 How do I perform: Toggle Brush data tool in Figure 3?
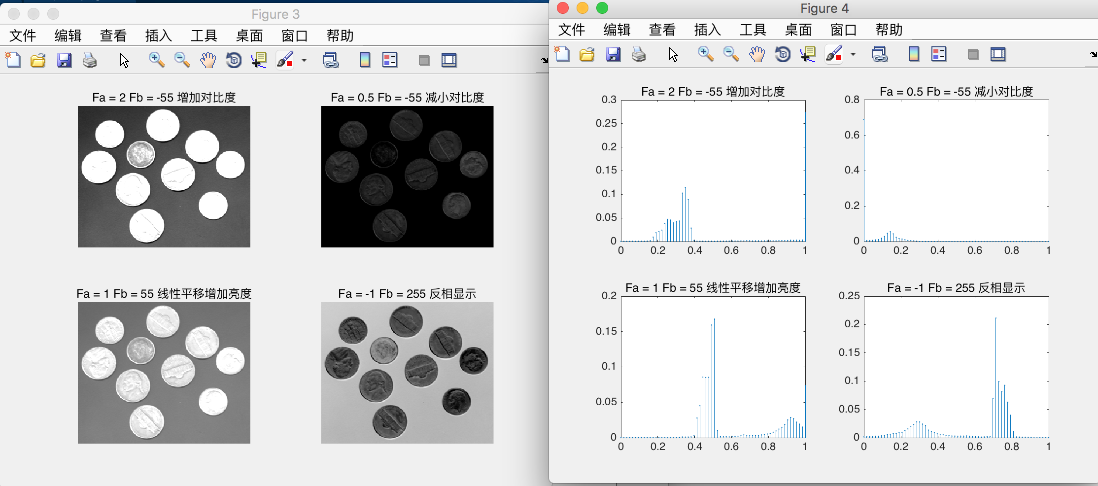[285, 60]
